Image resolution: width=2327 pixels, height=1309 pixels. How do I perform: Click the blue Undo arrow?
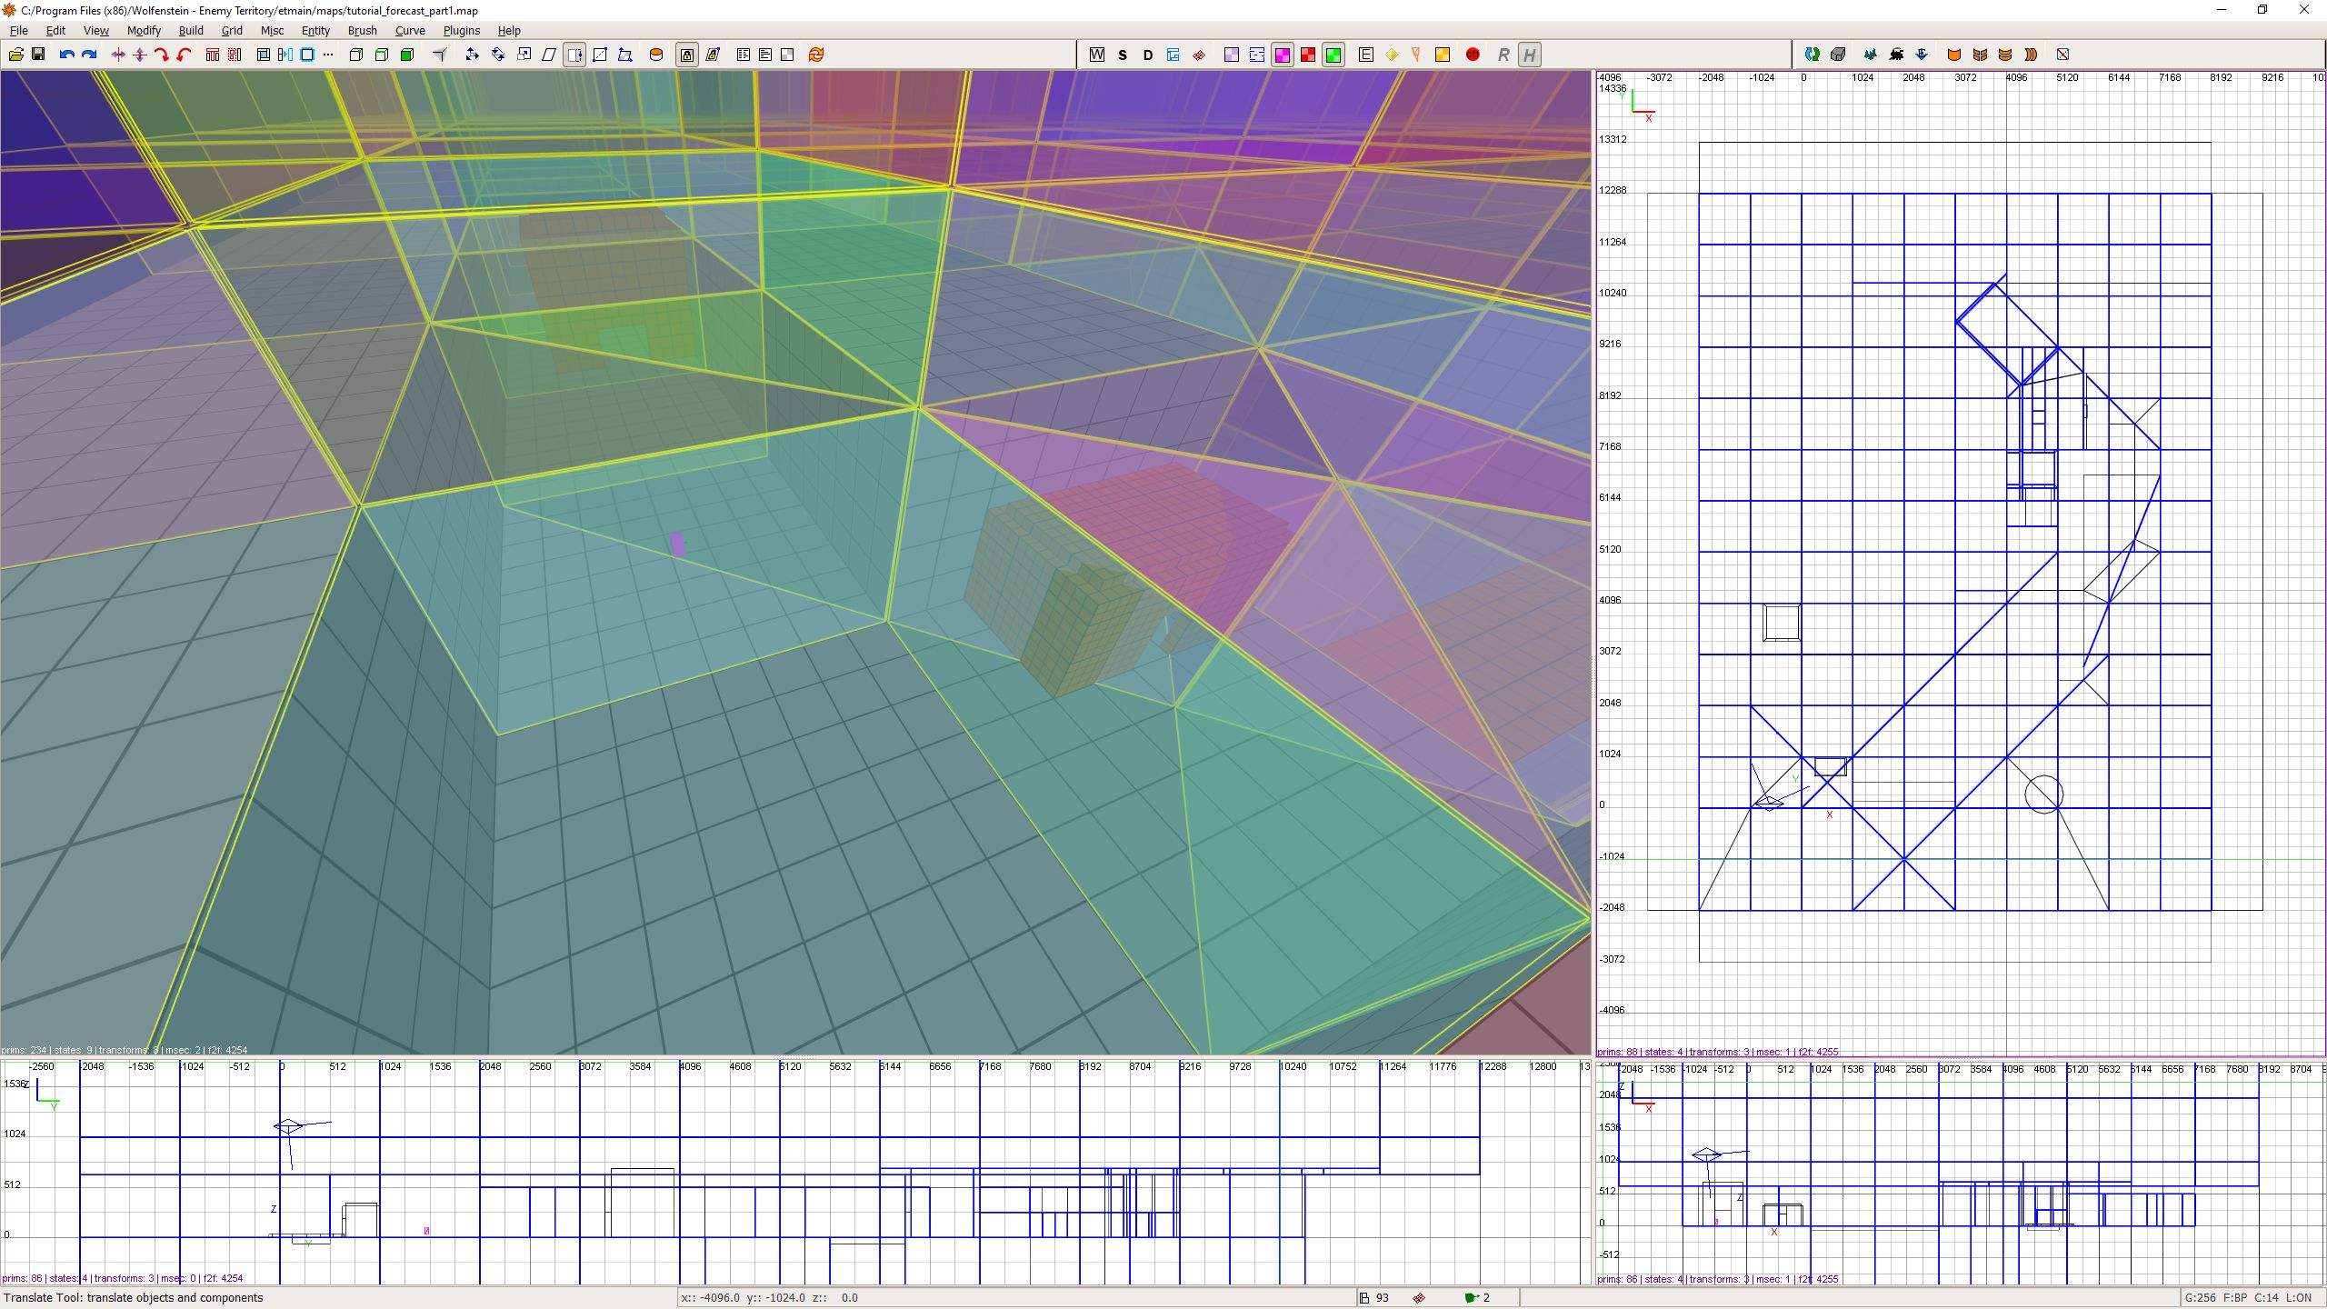click(66, 55)
